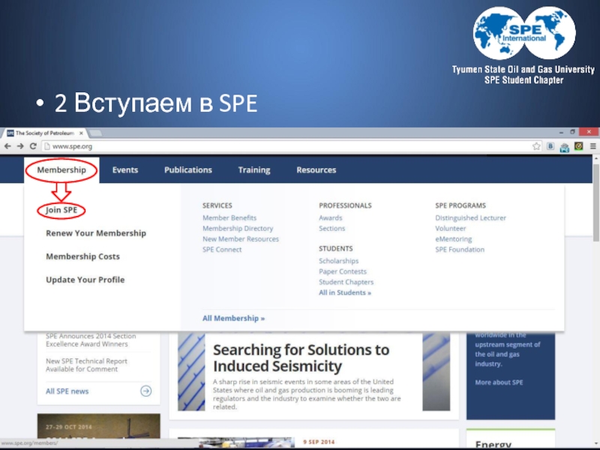Click All SPE news link
This screenshot has height=450, width=600.
pyautogui.click(x=67, y=391)
